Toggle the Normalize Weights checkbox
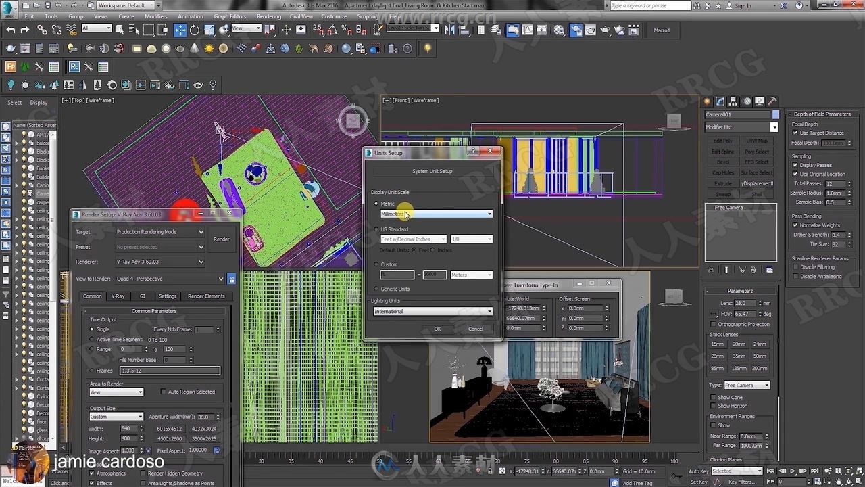This screenshot has width=865, height=487. tap(795, 225)
